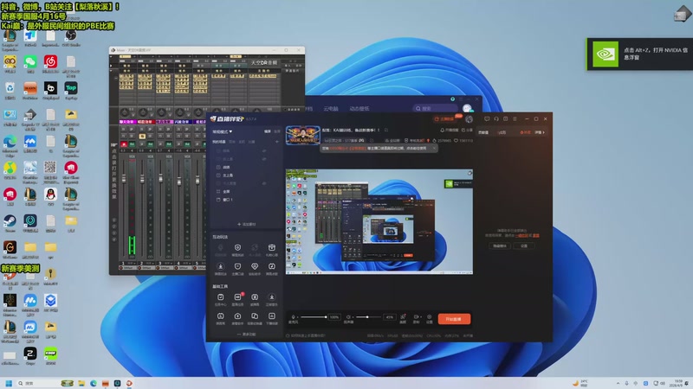The height and width of the screenshot is (389, 693).
Task: Click the microphone icon on the control bar
Action: [293, 317]
